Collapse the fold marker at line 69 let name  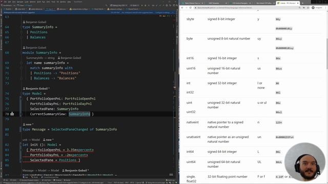pos(21,63)
